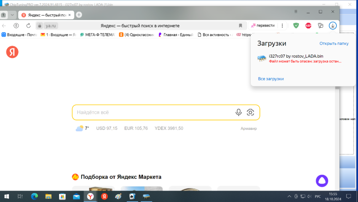
Task: Switch input language РУС in tray
Action: pos(318,196)
